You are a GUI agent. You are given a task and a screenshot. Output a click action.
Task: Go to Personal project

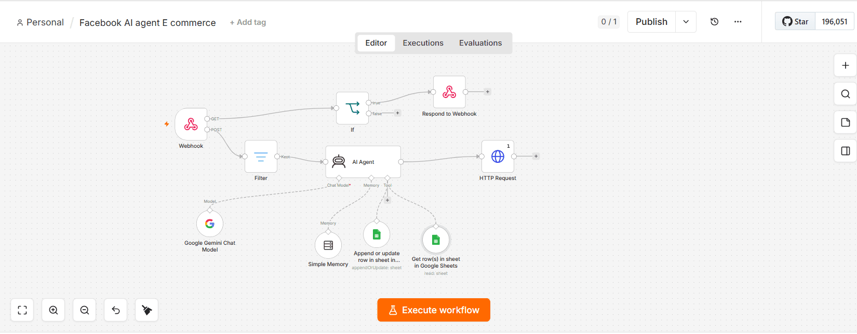pos(40,22)
